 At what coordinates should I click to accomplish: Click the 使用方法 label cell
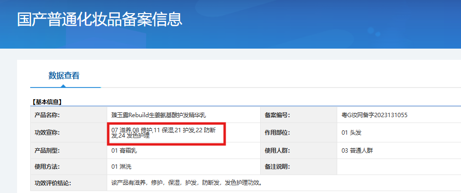69,167
